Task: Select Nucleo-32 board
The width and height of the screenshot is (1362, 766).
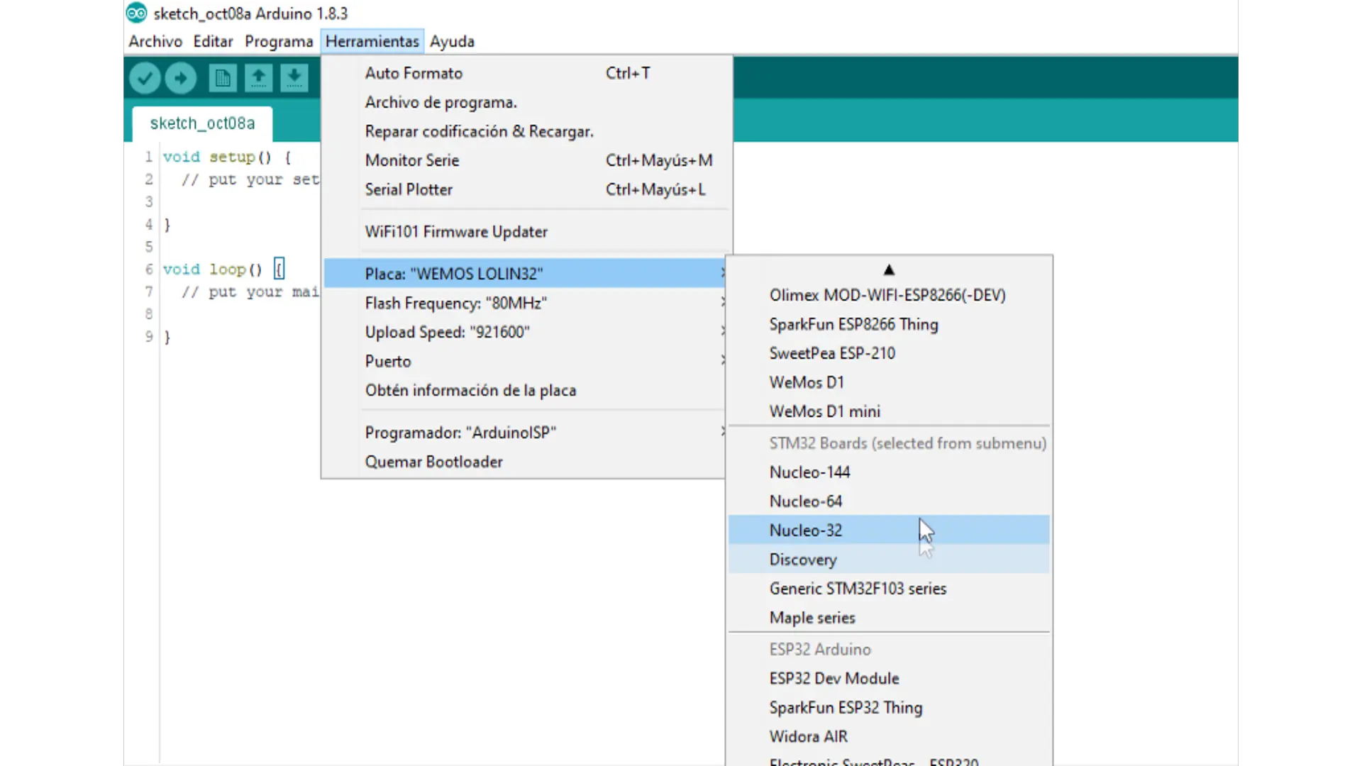Action: (889, 530)
